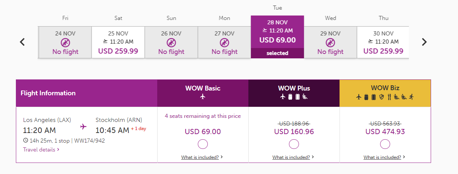Image resolution: width=458 pixels, height=174 pixels.
Task: Click purple plane icon between LAX and ARN
Action: [x=83, y=126]
